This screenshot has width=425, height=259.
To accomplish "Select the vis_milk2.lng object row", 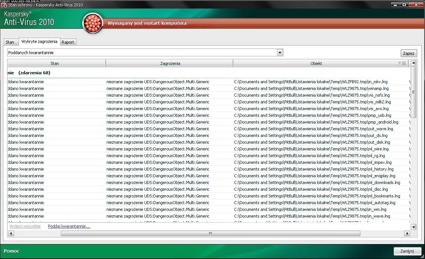I will (209, 102).
